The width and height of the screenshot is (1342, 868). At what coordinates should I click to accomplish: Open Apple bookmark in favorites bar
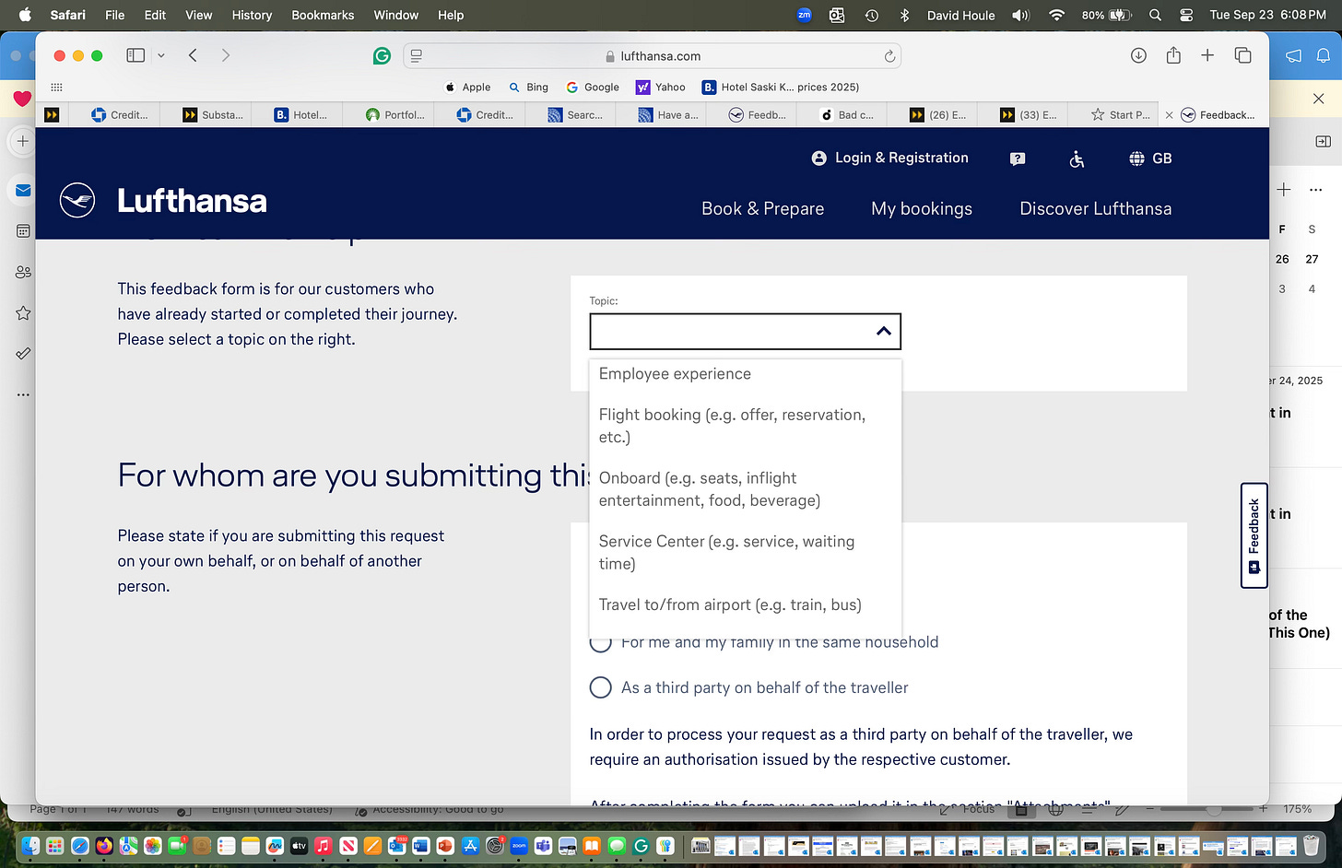coord(467,87)
